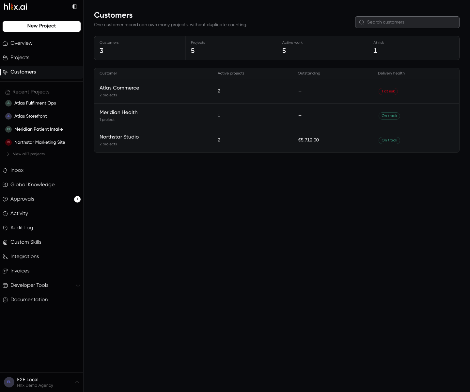Click the Approvals icon in sidebar

pos(5,199)
